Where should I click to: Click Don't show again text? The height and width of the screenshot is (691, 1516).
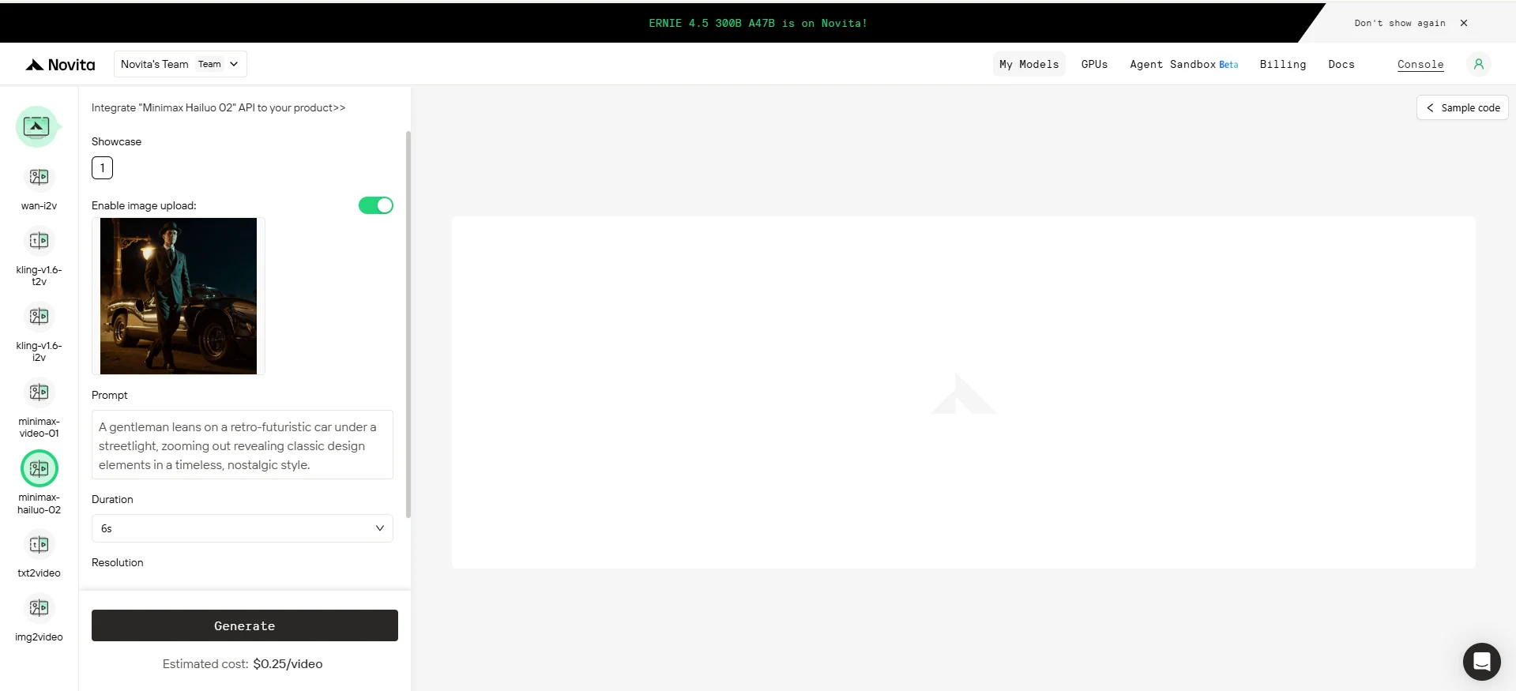[x=1399, y=23]
